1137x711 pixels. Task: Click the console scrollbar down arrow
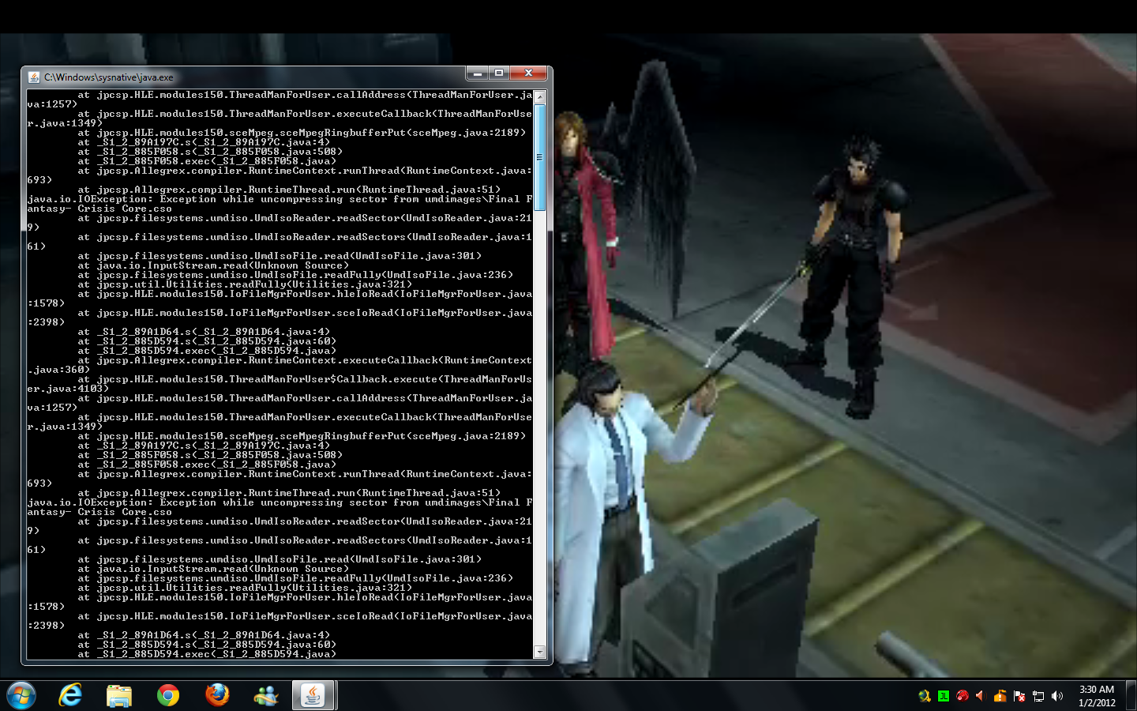(x=540, y=652)
